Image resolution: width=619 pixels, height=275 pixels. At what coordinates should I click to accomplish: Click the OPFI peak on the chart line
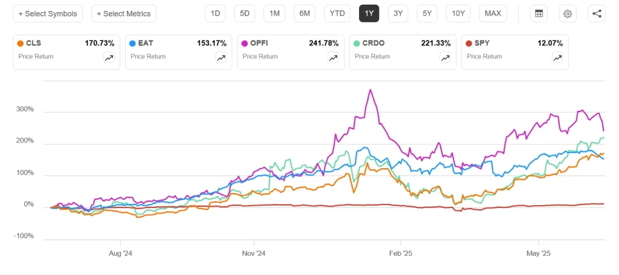(371, 90)
